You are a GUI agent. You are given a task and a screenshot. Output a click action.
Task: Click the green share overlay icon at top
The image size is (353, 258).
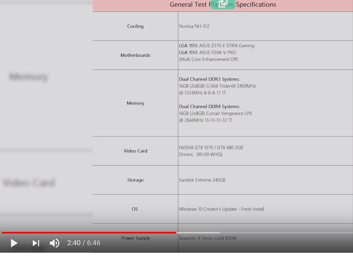[x=223, y=4]
